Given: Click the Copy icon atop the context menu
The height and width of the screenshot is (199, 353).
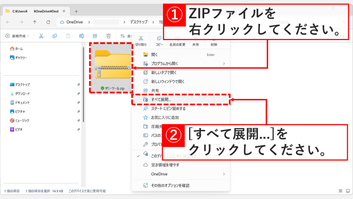Looking at the screenshot, I should coord(159,38).
